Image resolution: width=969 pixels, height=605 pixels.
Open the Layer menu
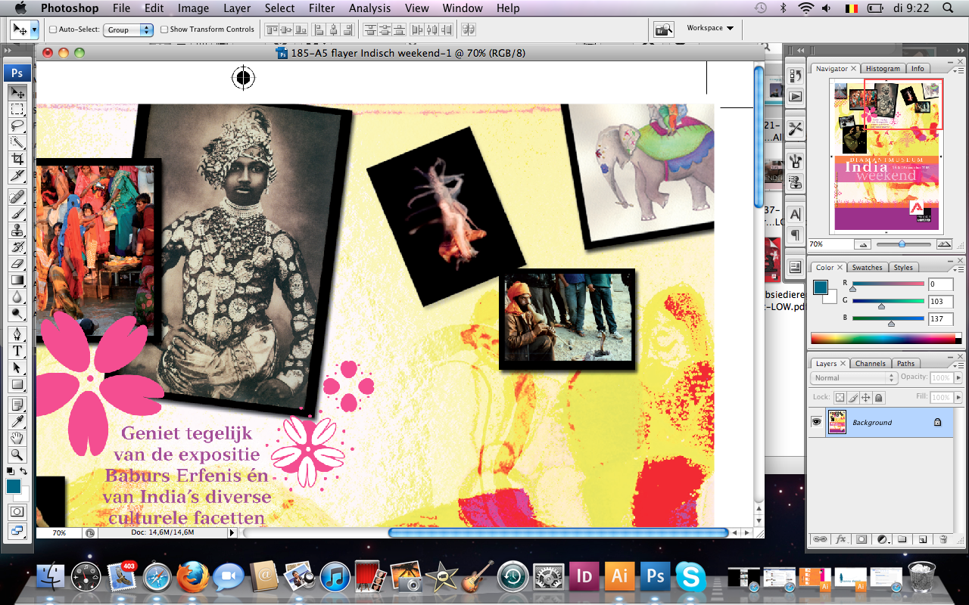[237, 8]
